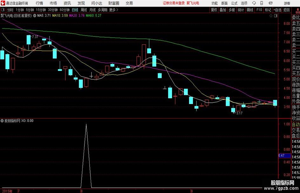Open the 问小达 menu
Viewport: 300px width, 193px height.
tap(97, 3)
